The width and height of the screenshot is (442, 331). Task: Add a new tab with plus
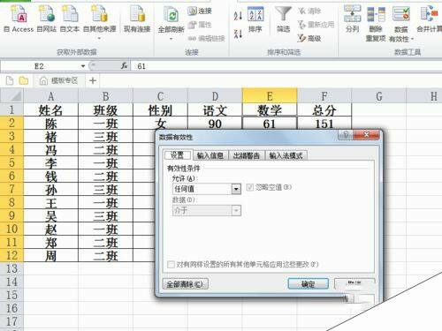(x=93, y=80)
